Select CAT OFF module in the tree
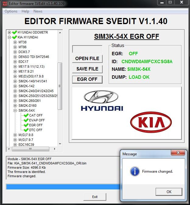This screenshot has height=205, width=190. 36,115
